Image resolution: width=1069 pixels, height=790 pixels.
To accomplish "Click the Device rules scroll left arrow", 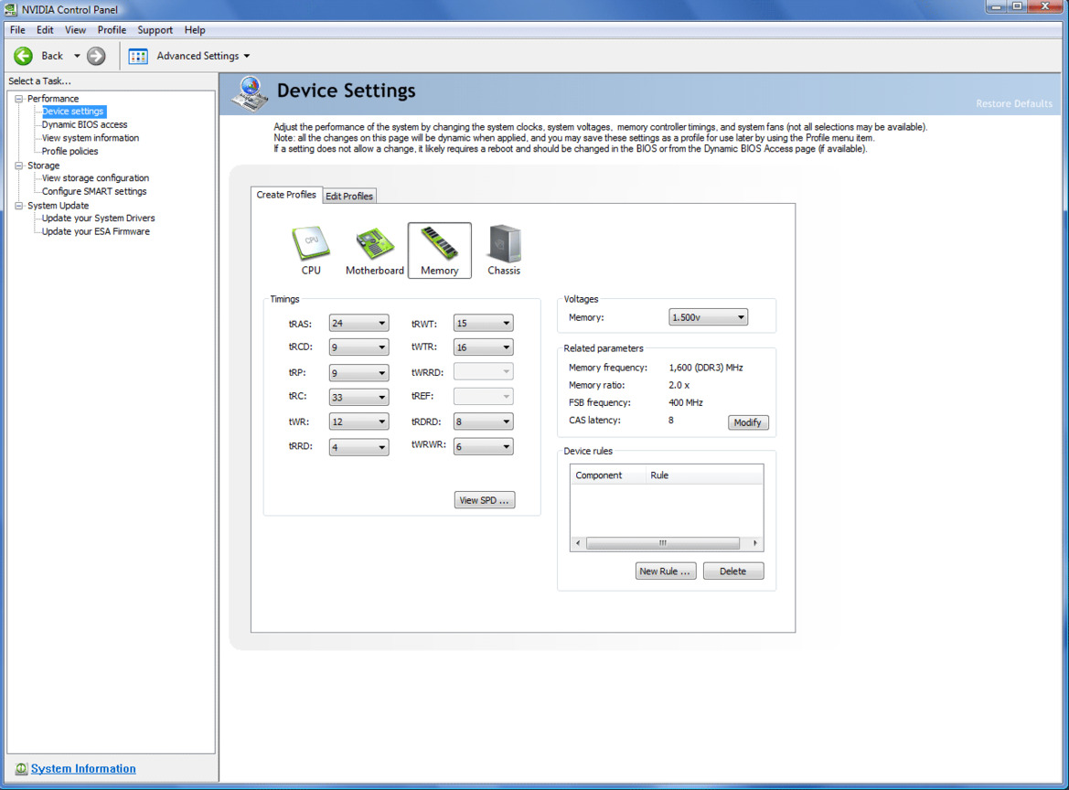I will click(x=578, y=543).
